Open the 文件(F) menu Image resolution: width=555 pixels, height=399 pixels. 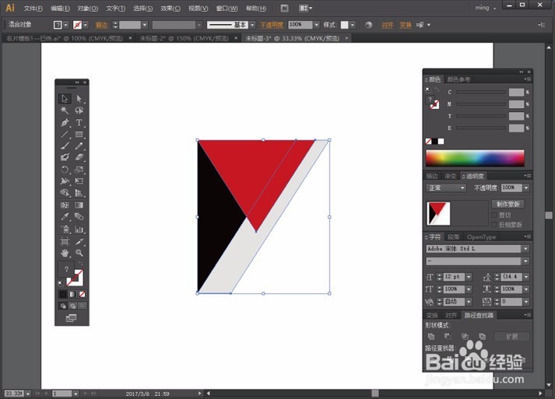(33, 8)
